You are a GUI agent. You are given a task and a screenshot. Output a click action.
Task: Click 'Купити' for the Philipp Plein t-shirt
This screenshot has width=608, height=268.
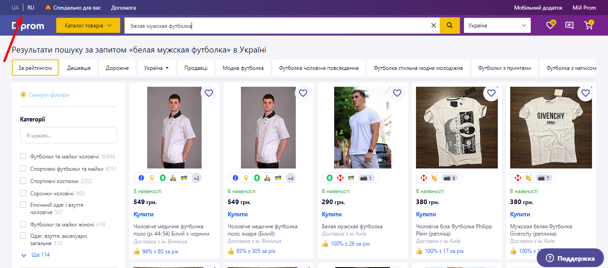(426, 214)
